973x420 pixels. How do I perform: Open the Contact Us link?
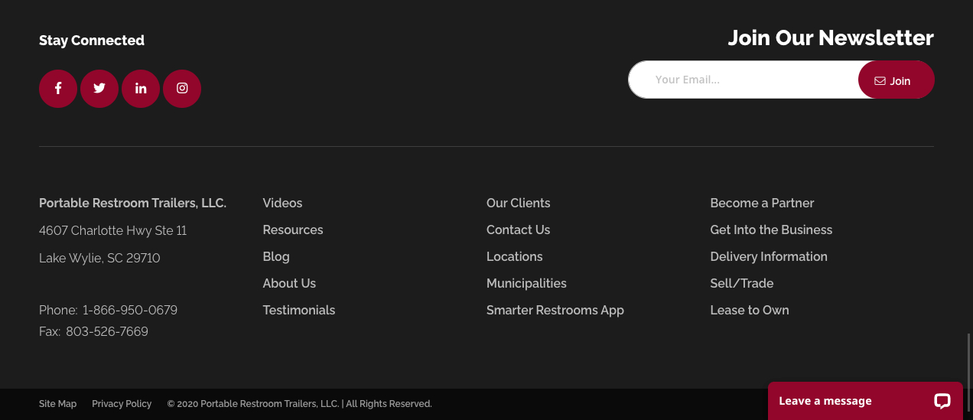519,230
